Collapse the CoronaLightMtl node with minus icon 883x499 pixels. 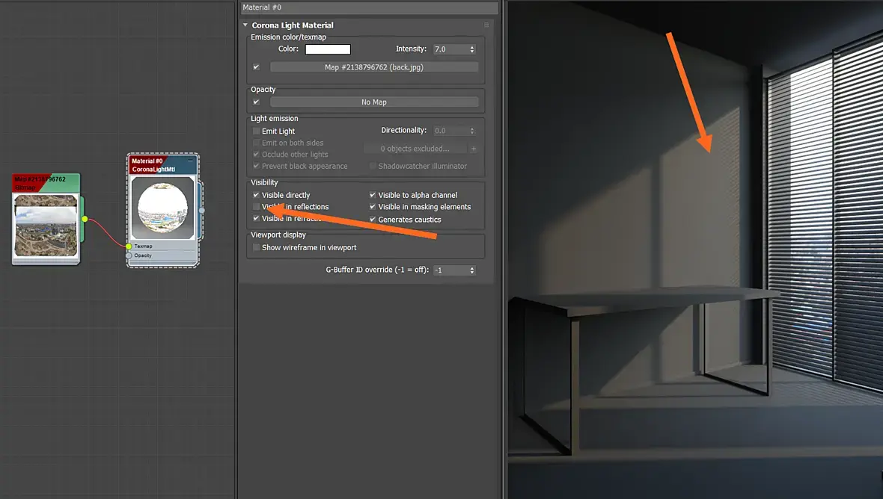click(190, 160)
